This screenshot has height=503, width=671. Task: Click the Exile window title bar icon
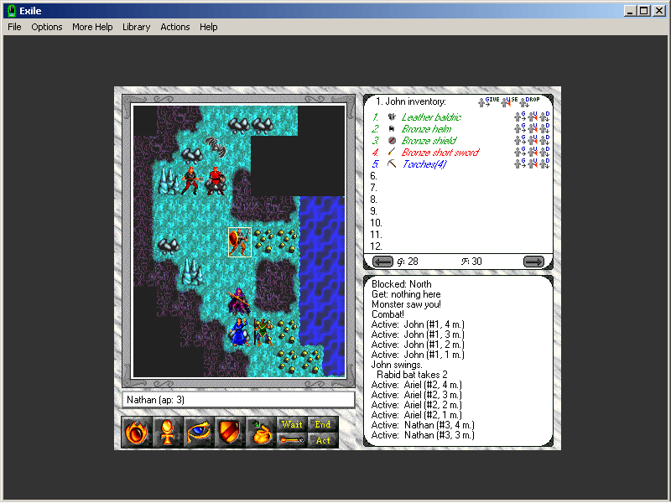[x=12, y=11]
